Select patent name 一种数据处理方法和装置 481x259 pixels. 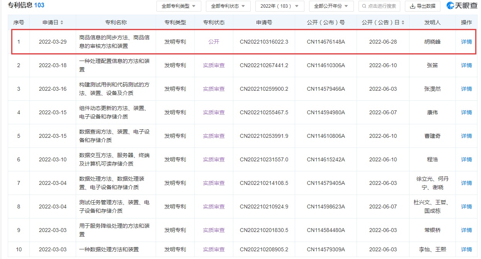click(109, 249)
